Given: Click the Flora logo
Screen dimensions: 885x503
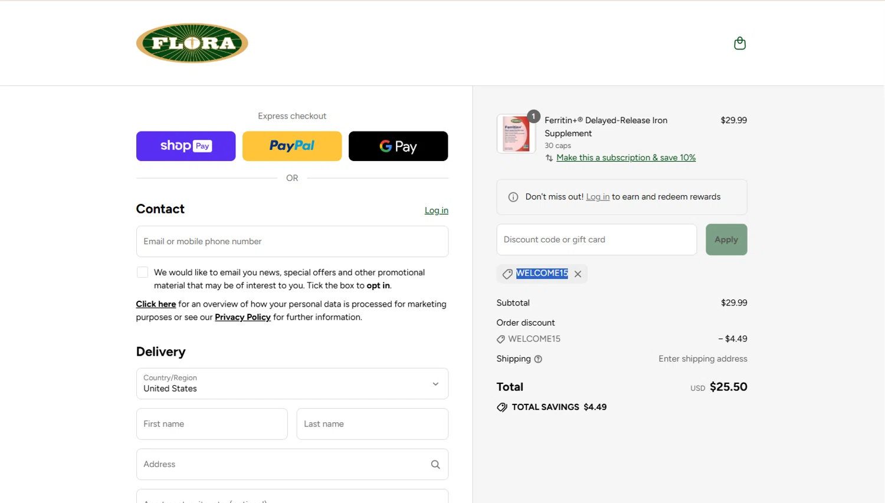Looking at the screenshot, I should tap(192, 43).
